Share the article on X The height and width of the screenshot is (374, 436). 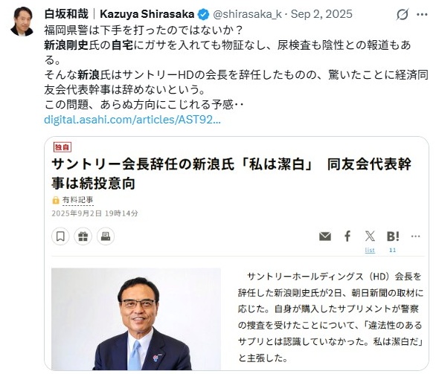click(370, 236)
